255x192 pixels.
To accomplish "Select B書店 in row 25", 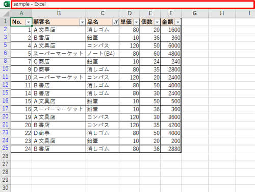I will (59, 149).
